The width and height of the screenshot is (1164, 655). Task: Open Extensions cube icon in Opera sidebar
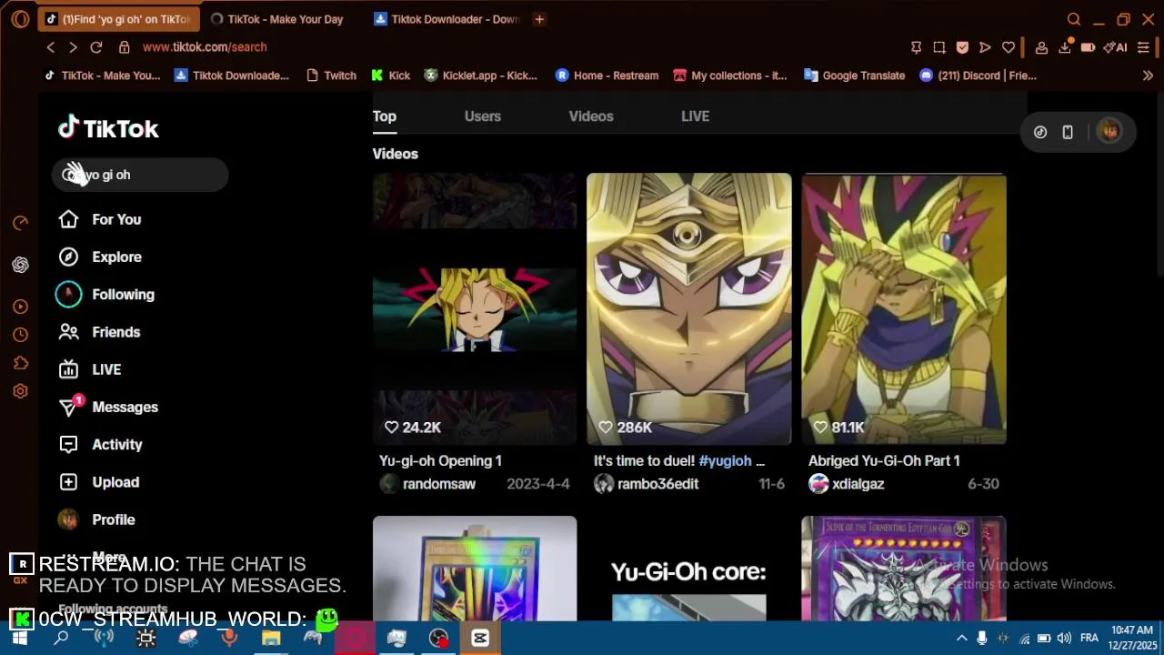pyautogui.click(x=20, y=363)
